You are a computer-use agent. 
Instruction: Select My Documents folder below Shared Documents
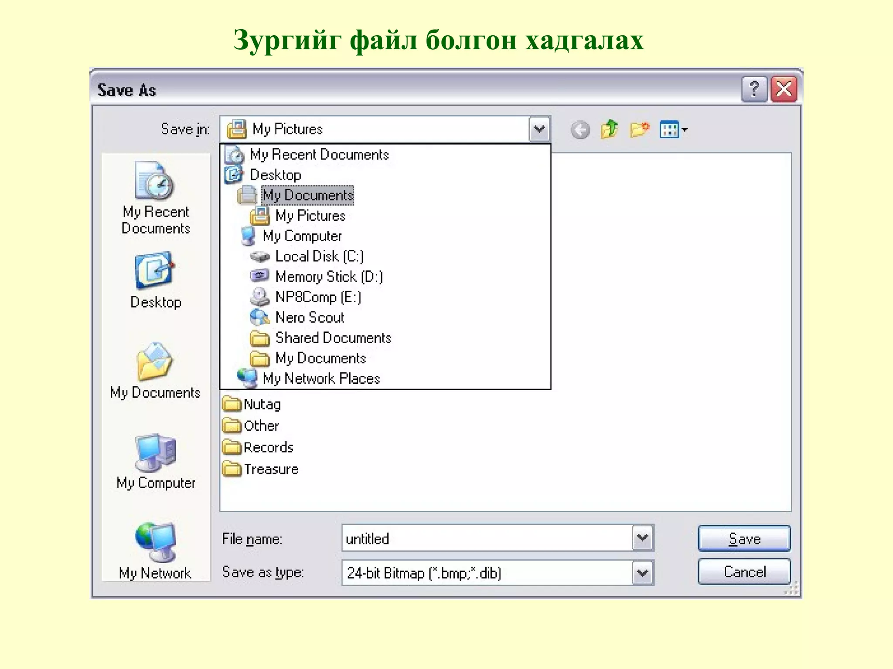(385, 358)
